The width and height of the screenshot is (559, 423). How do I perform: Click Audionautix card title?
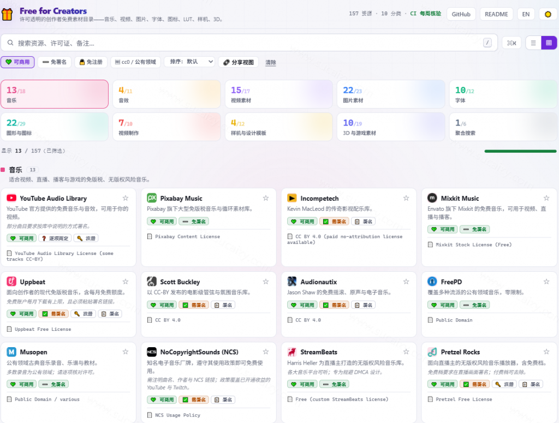(x=319, y=282)
